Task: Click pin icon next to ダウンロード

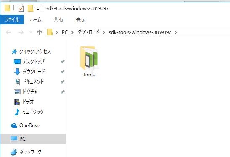Action: [63, 72]
